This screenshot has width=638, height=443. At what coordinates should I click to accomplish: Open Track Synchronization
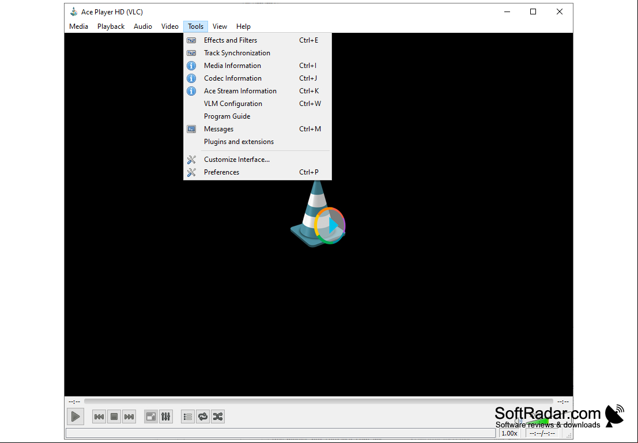coord(258,53)
